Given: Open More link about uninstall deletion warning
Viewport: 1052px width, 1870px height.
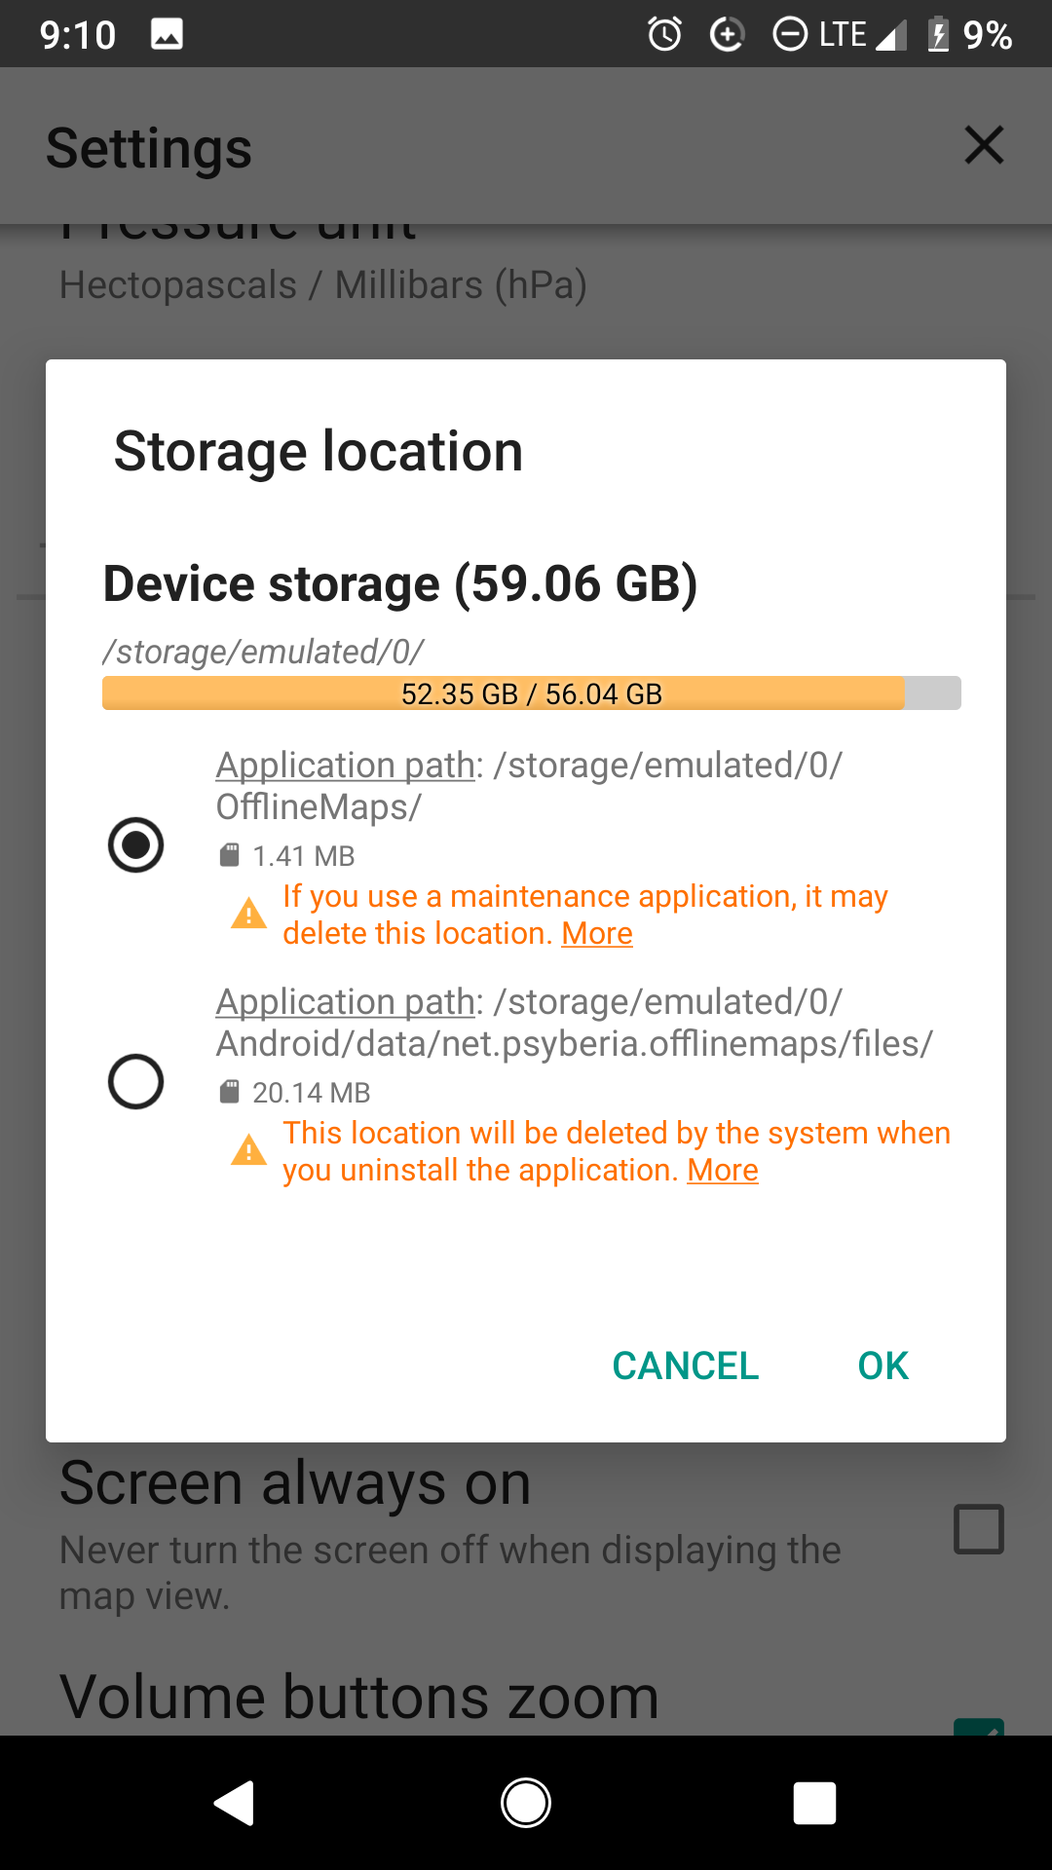Looking at the screenshot, I should [723, 1171].
